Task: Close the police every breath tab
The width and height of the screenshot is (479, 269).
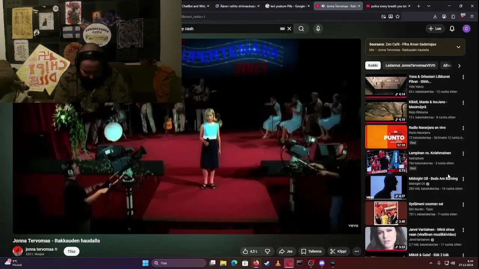Action: 409,6
